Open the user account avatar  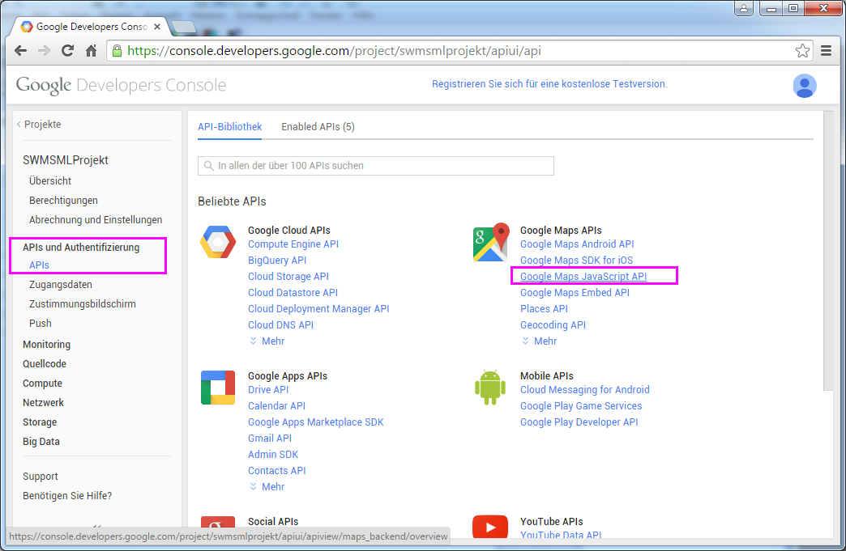[804, 85]
